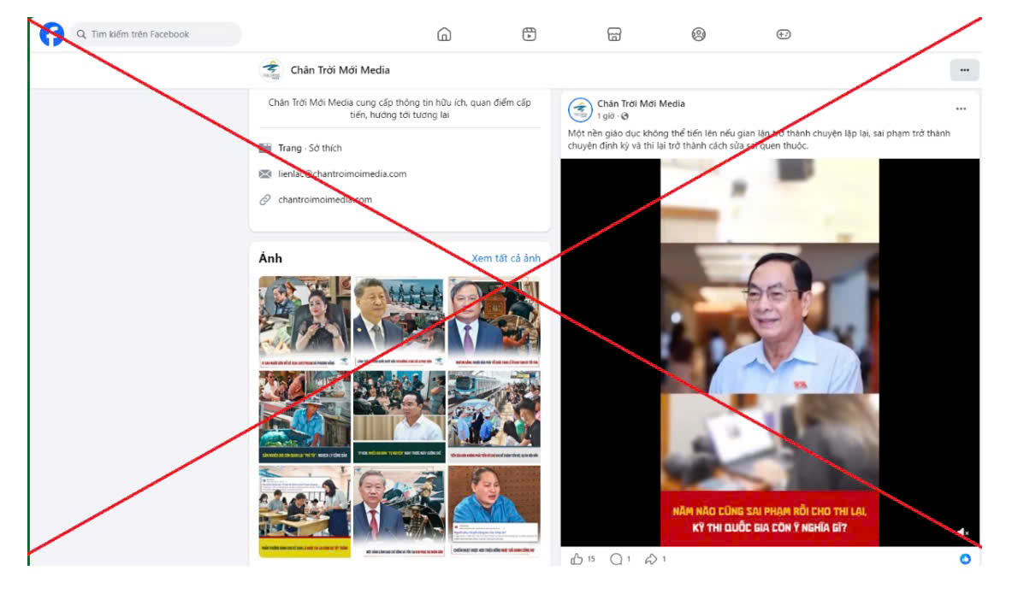Click the post caption about 'Một nền giáo dục'
1012x594 pixels.
tap(759, 139)
